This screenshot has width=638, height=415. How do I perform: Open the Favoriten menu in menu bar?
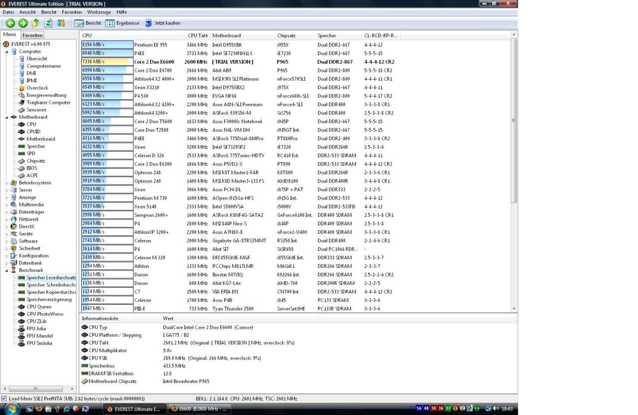(72, 12)
